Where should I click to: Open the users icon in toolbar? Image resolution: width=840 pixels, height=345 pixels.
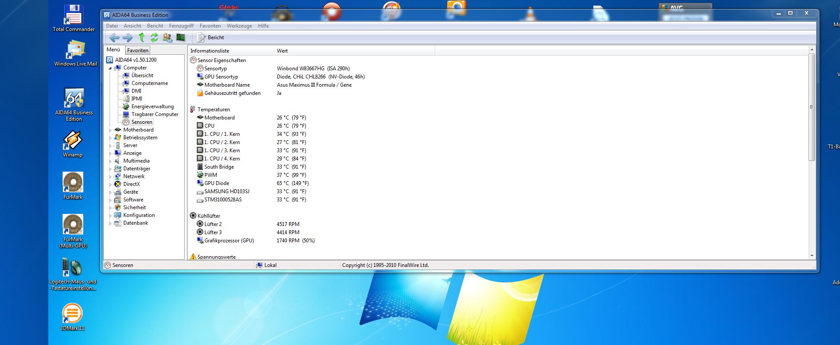(x=167, y=38)
